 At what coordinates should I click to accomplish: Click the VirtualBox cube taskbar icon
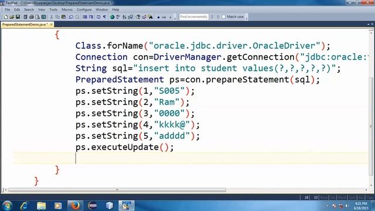[110, 206]
